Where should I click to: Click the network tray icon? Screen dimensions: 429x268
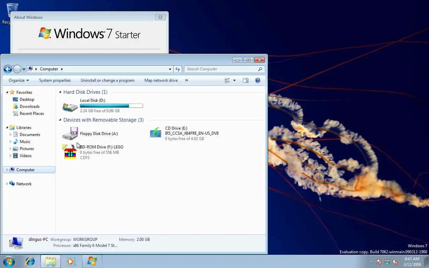pos(387,262)
